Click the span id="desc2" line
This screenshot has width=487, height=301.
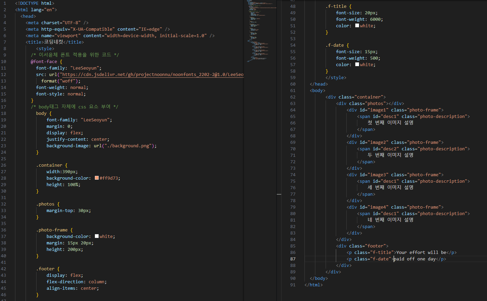pyautogui.click(x=414, y=149)
